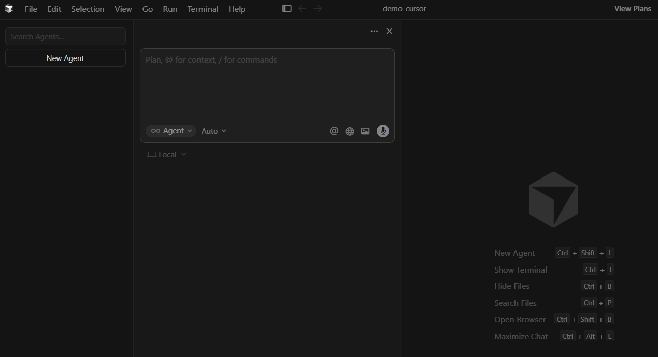Click the forward navigation arrow
Image resolution: width=658 pixels, height=357 pixels.
point(317,8)
